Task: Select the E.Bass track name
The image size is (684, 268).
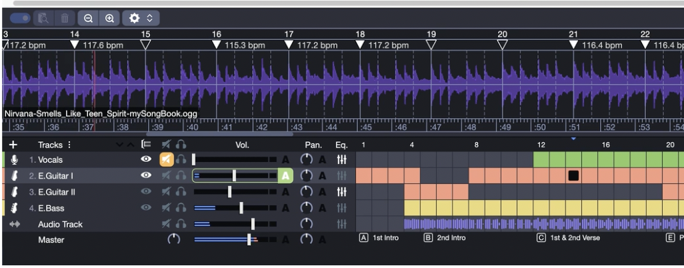Action: click(51, 208)
